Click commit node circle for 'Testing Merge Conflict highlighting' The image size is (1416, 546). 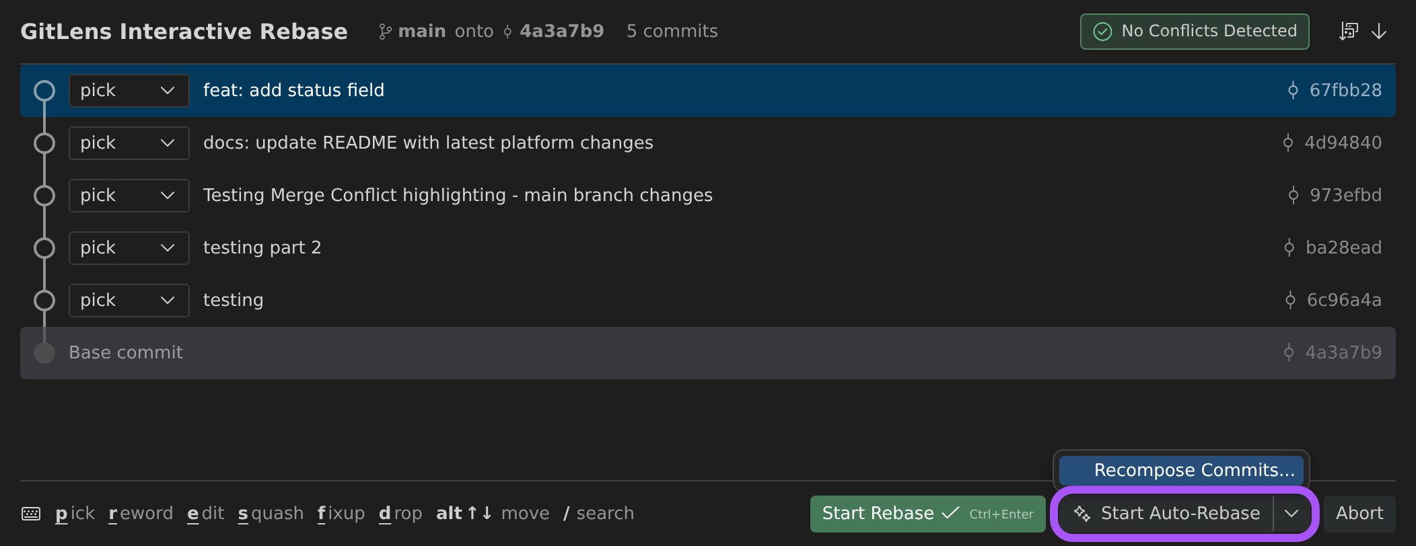[44, 195]
